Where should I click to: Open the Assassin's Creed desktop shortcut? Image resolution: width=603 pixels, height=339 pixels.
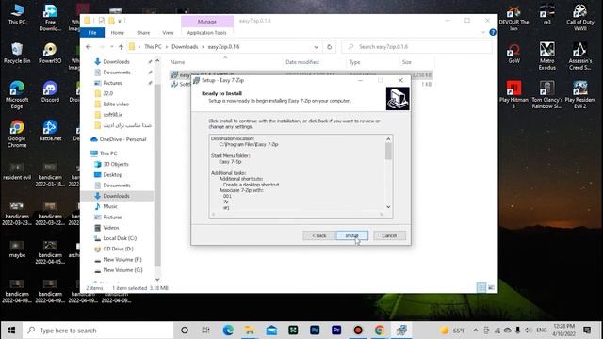[580, 56]
